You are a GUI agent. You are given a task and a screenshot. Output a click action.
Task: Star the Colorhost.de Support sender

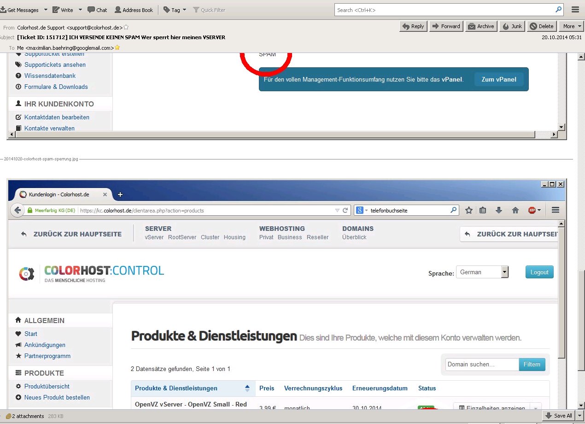pyautogui.click(x=126, y=27)
